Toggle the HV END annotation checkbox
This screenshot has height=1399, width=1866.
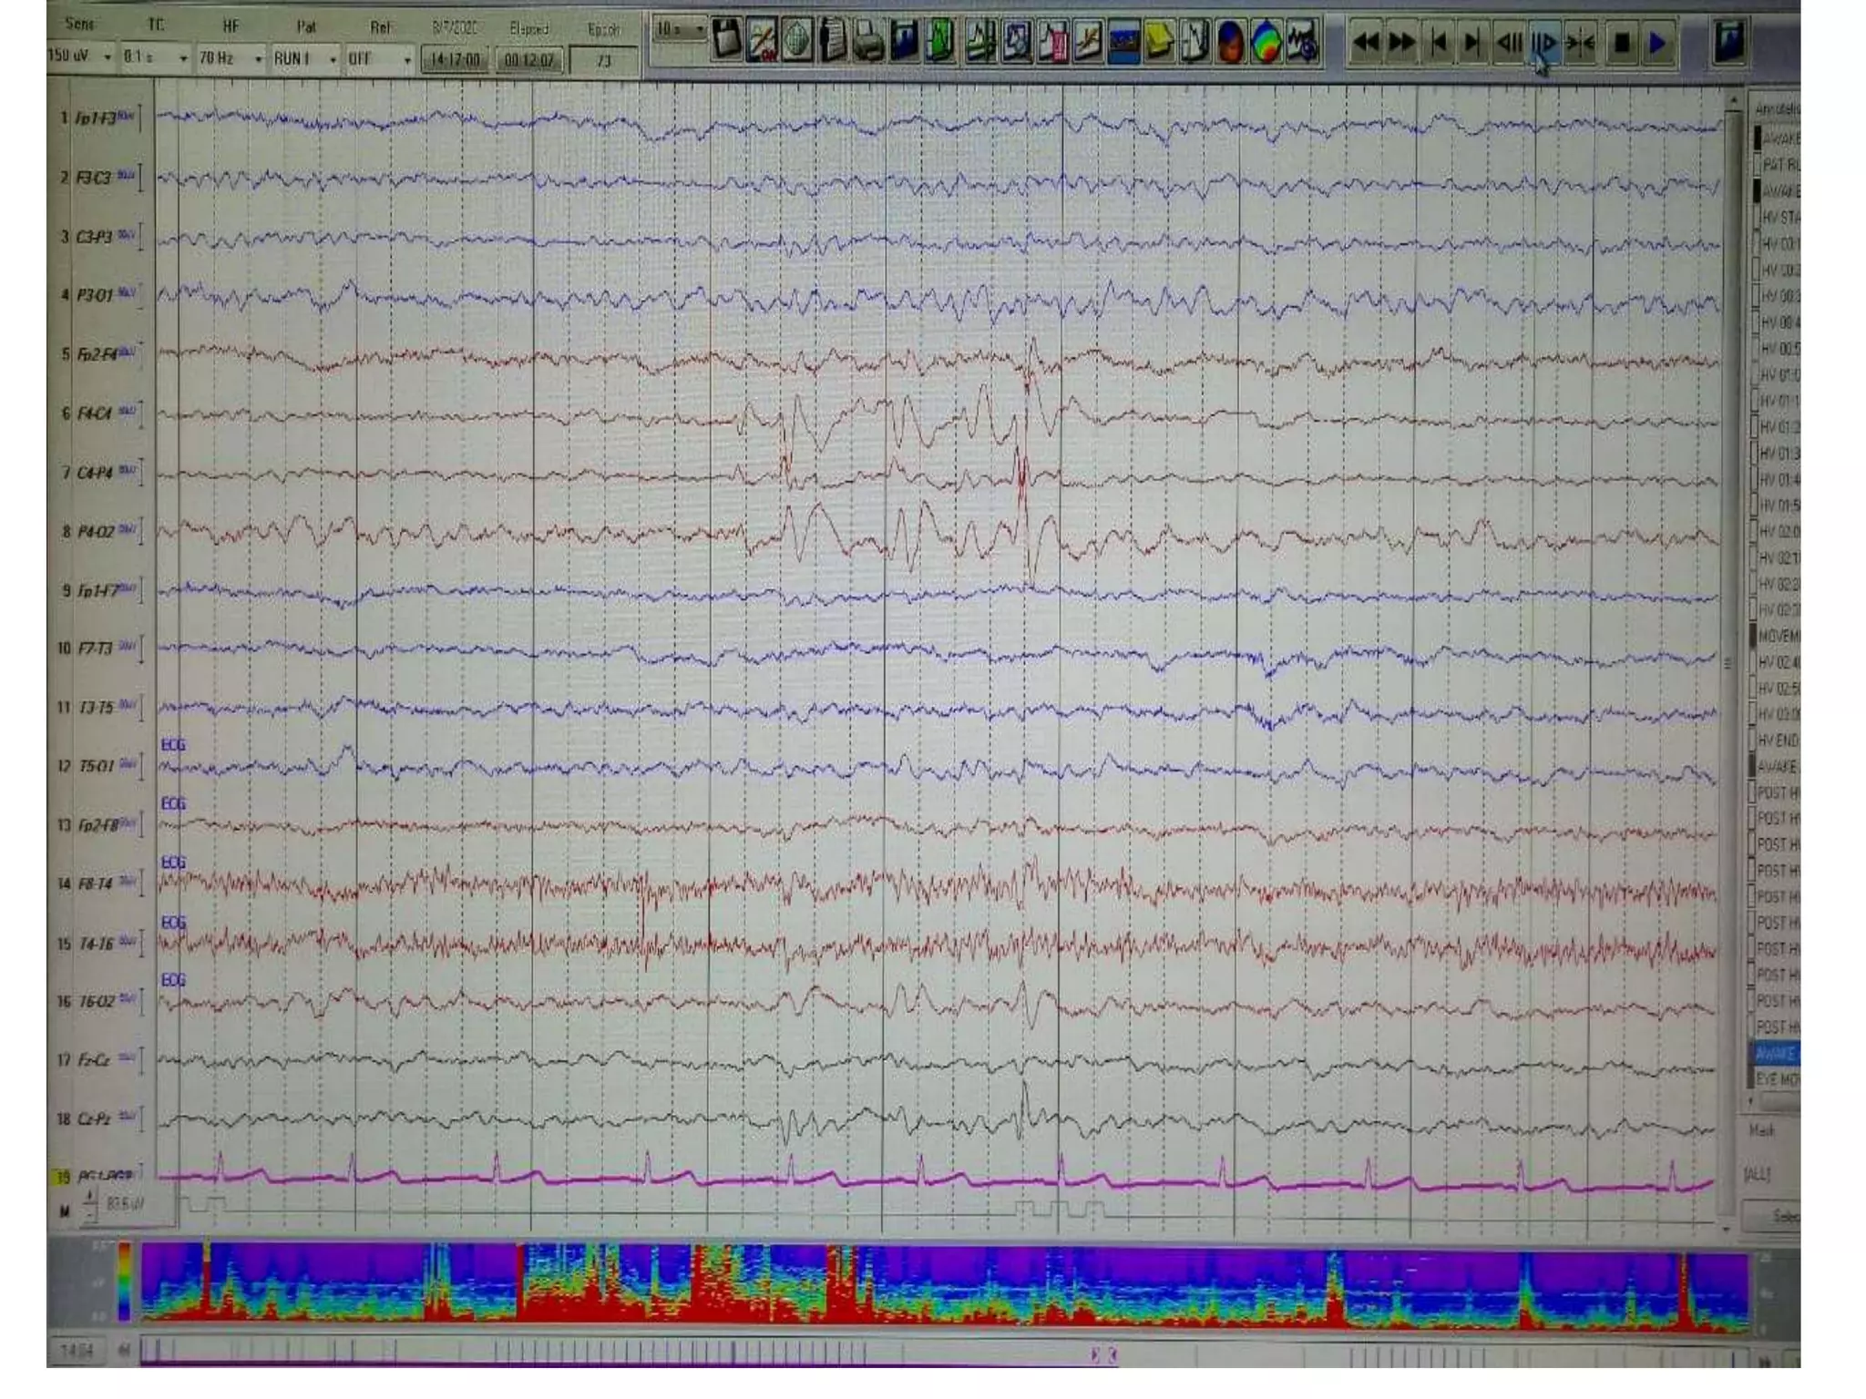1753,740
